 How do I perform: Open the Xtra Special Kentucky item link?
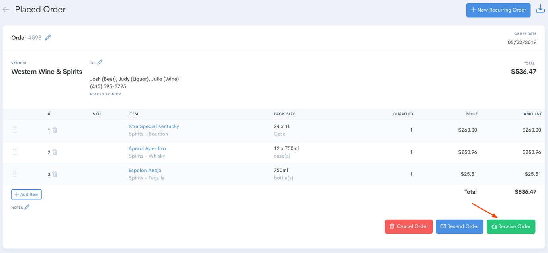point(154,126)
